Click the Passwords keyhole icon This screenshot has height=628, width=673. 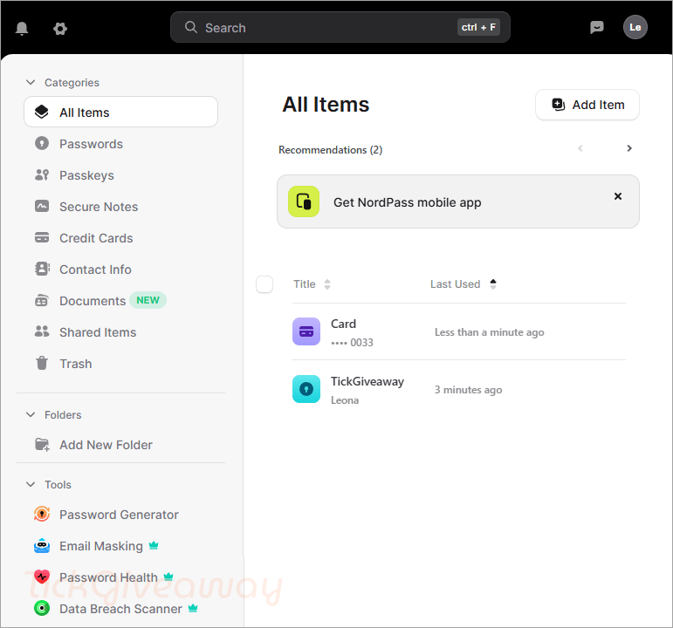42,143
